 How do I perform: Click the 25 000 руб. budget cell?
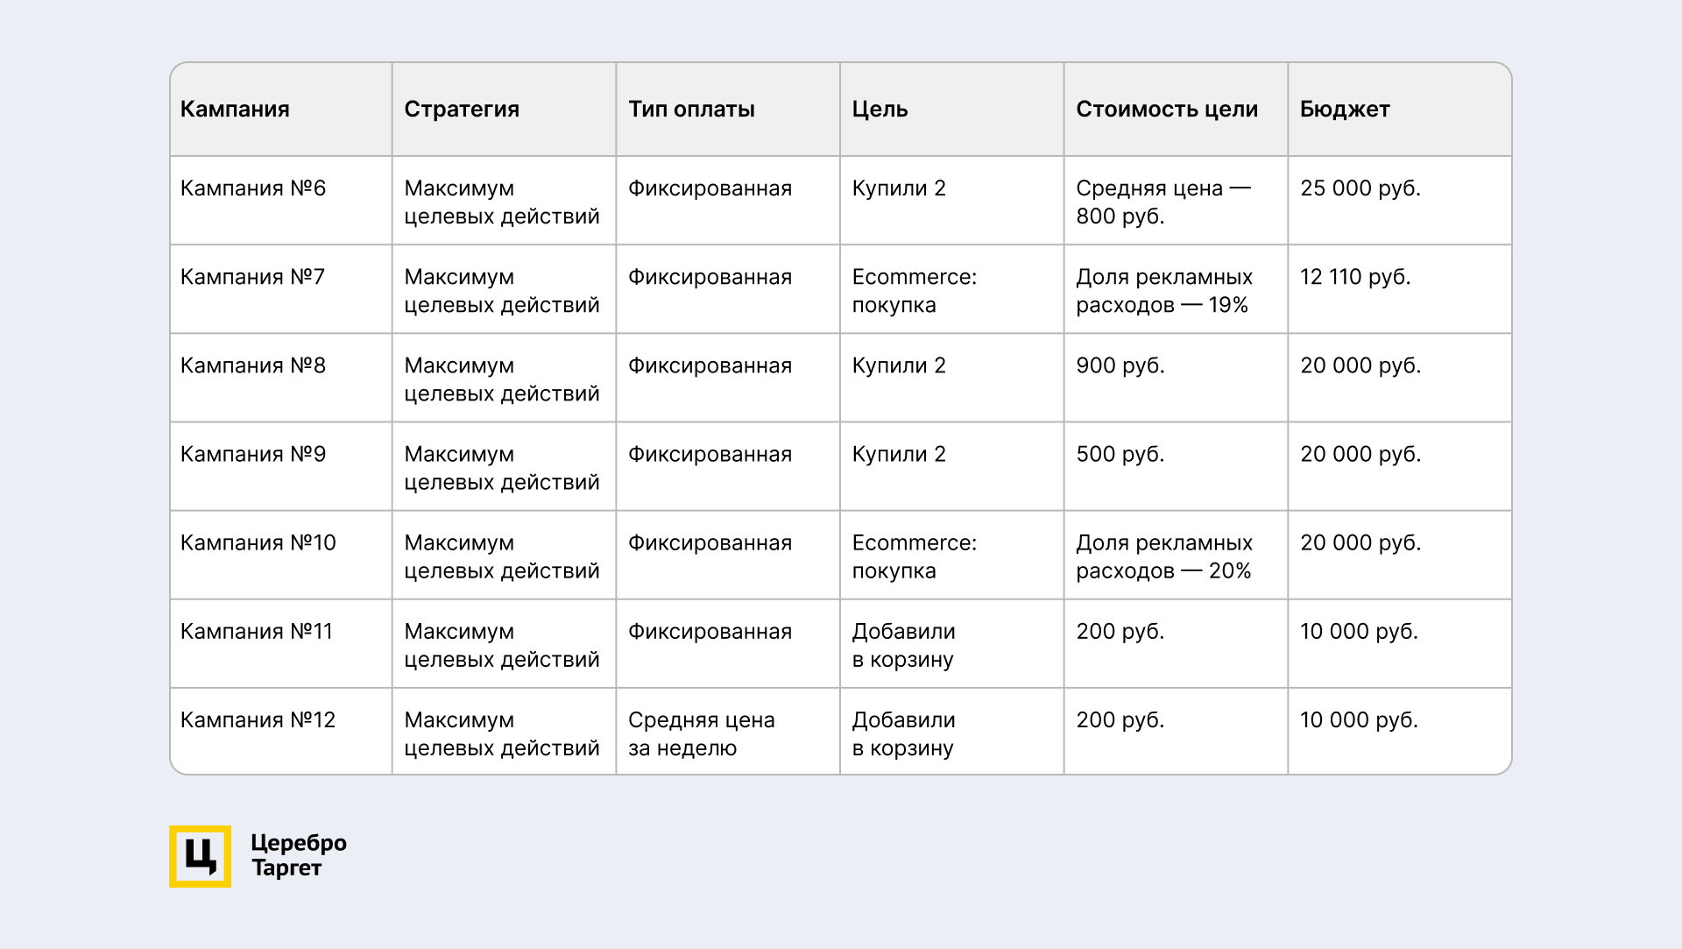pyautogui.click(x=1360, y=188)
